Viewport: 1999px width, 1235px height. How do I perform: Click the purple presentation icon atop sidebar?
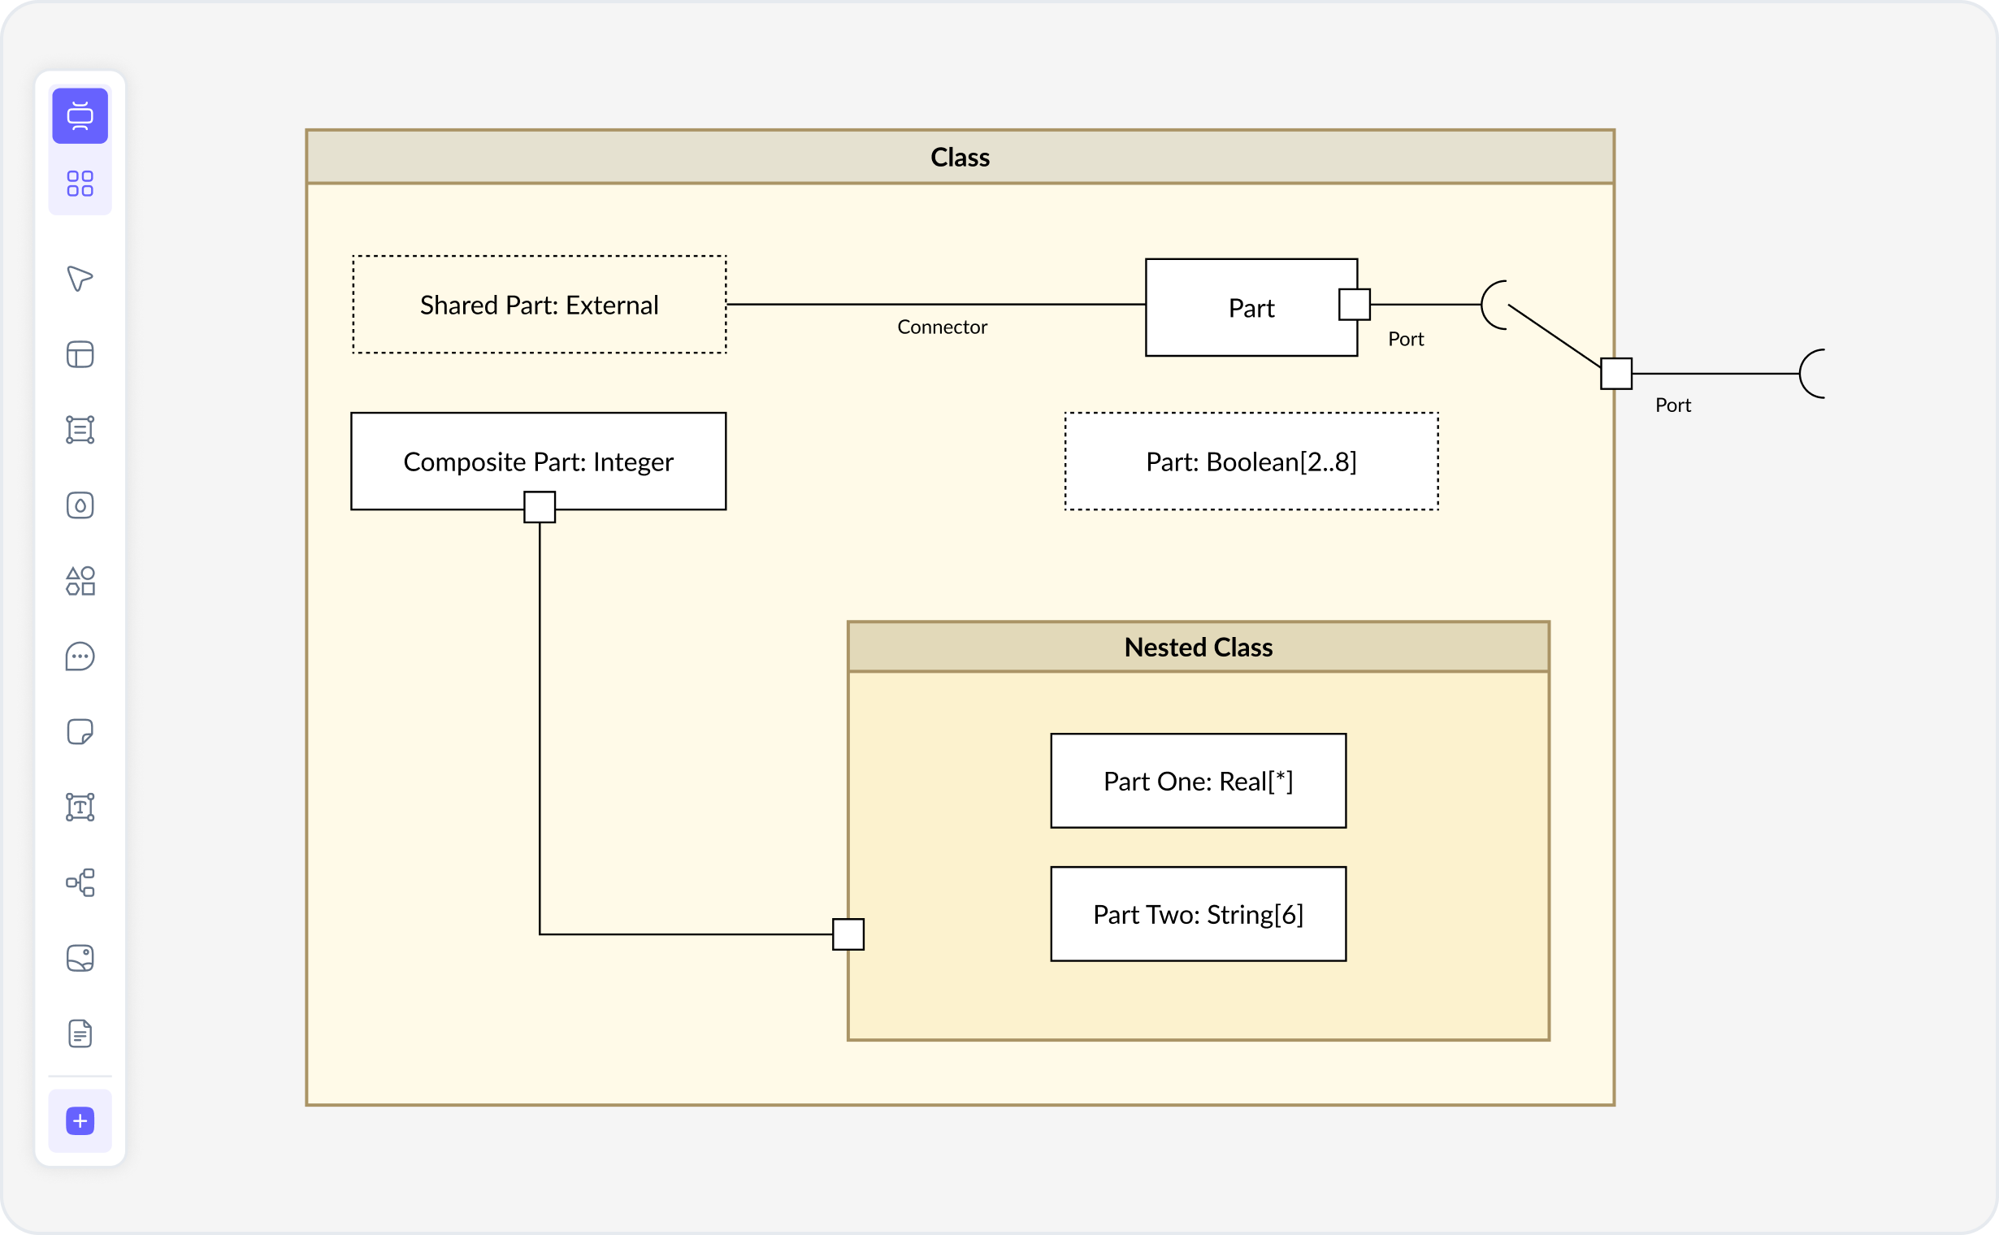point(80,115)
